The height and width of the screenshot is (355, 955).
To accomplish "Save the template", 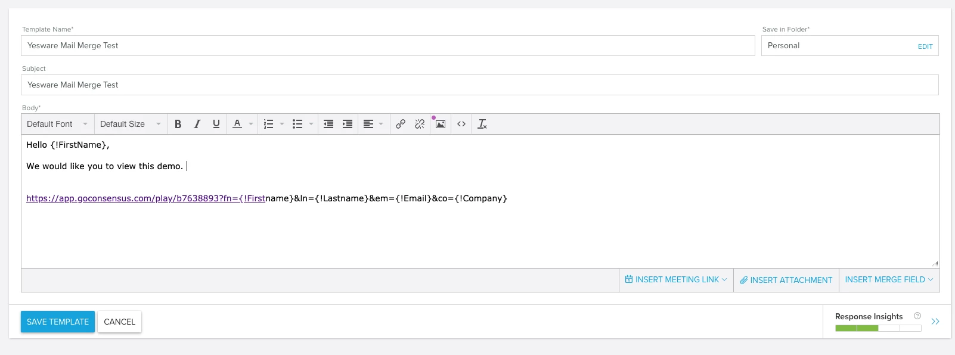I will (58, 322).
